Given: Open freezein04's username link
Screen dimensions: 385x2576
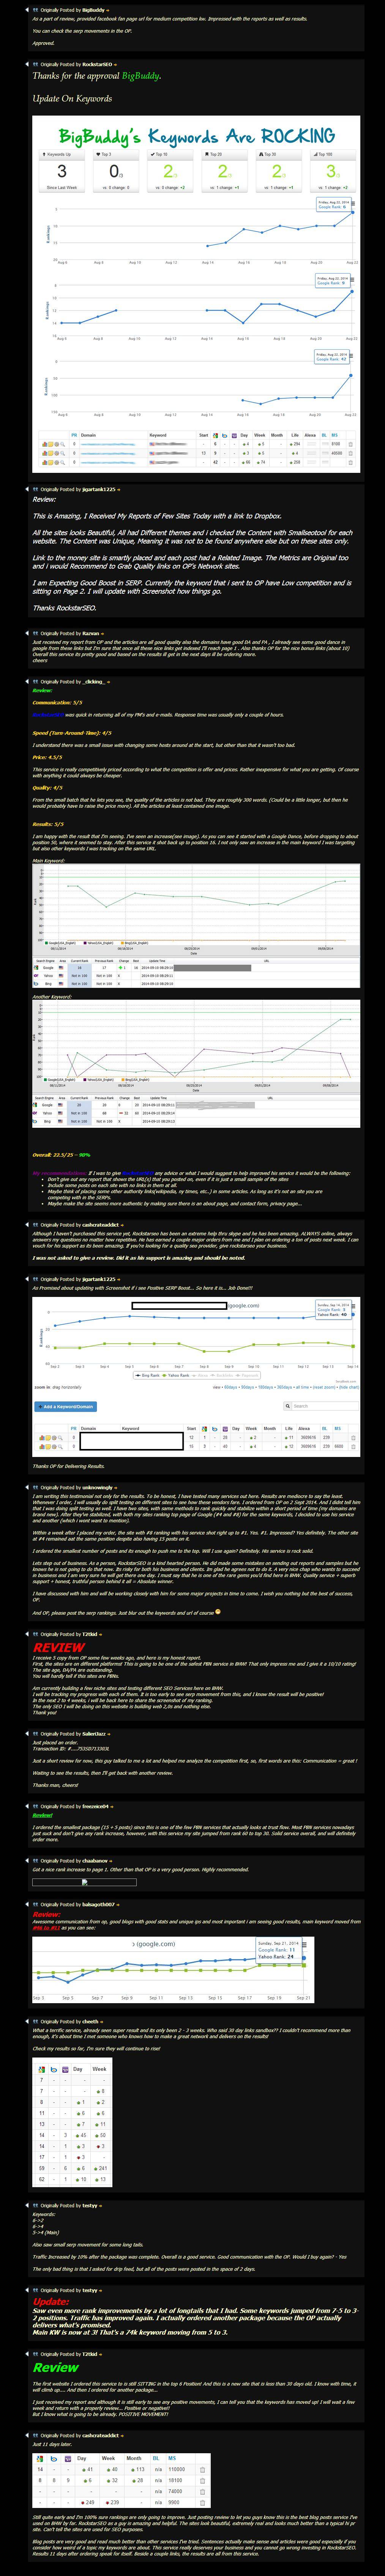Looking at the screenshot, I should (x=97, y=1807).
